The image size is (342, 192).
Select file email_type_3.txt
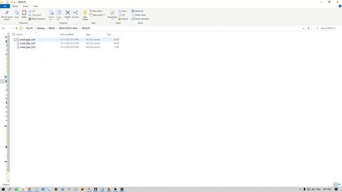[28, 47]
